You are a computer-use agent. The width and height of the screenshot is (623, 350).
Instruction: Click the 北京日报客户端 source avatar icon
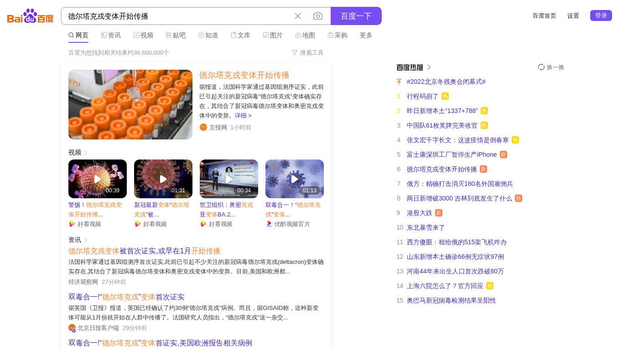click(x=72, y=328)
